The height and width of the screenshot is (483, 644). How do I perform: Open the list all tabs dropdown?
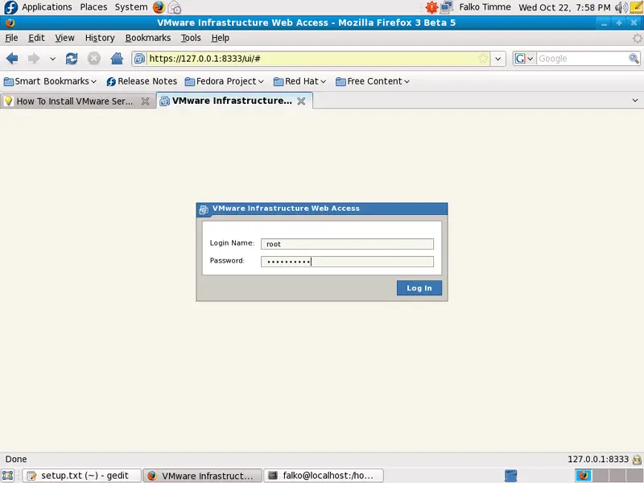[x=635, y=101]
